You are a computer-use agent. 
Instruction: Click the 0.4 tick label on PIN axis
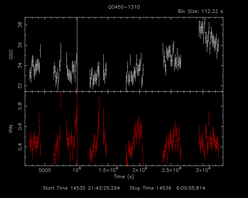click(20, 147)
